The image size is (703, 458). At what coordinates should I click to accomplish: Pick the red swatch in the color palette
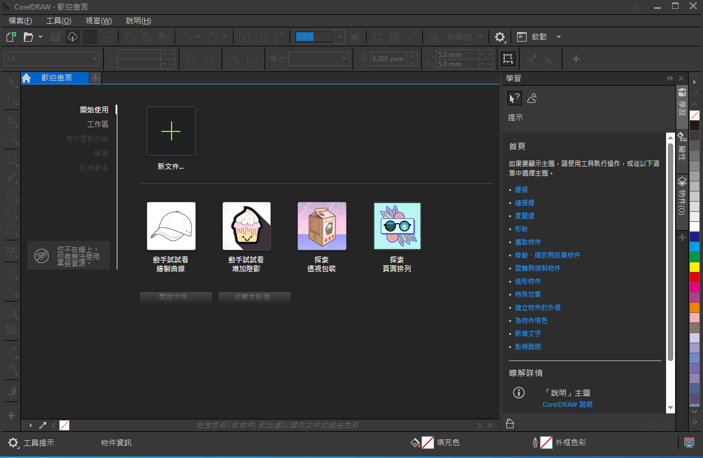[695, 277]
